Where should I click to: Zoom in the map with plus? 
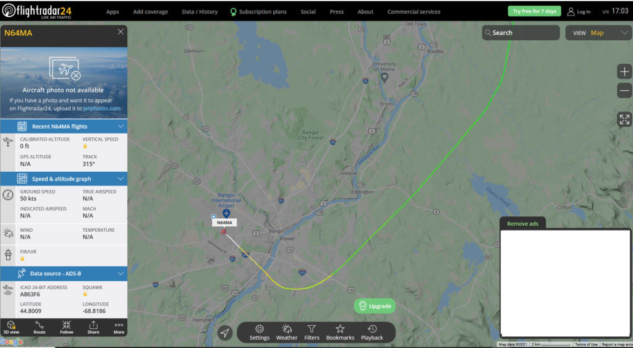click(x=624, y=72)
